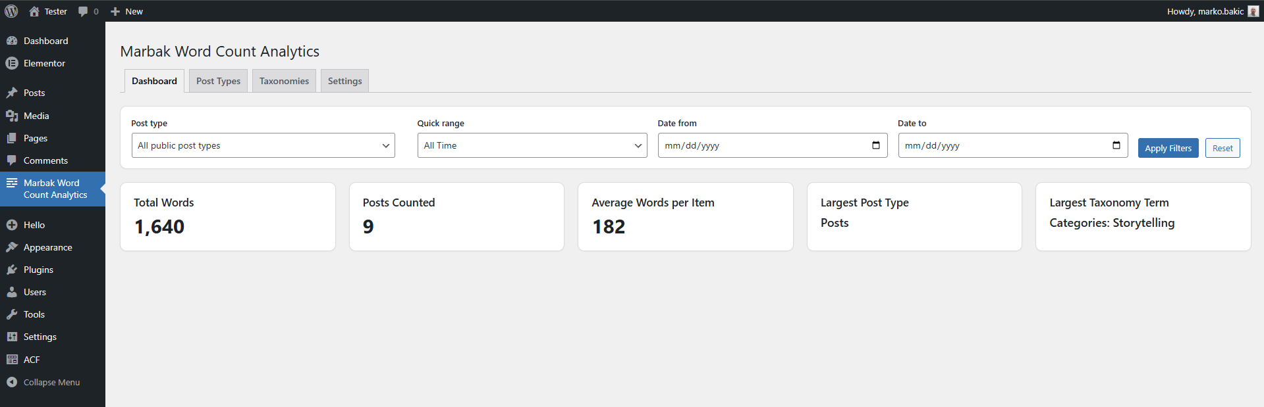Open the Appearance paintbrush icon
The width and height of the screenshot is (1264, 407).
click(x=12, y=247)
